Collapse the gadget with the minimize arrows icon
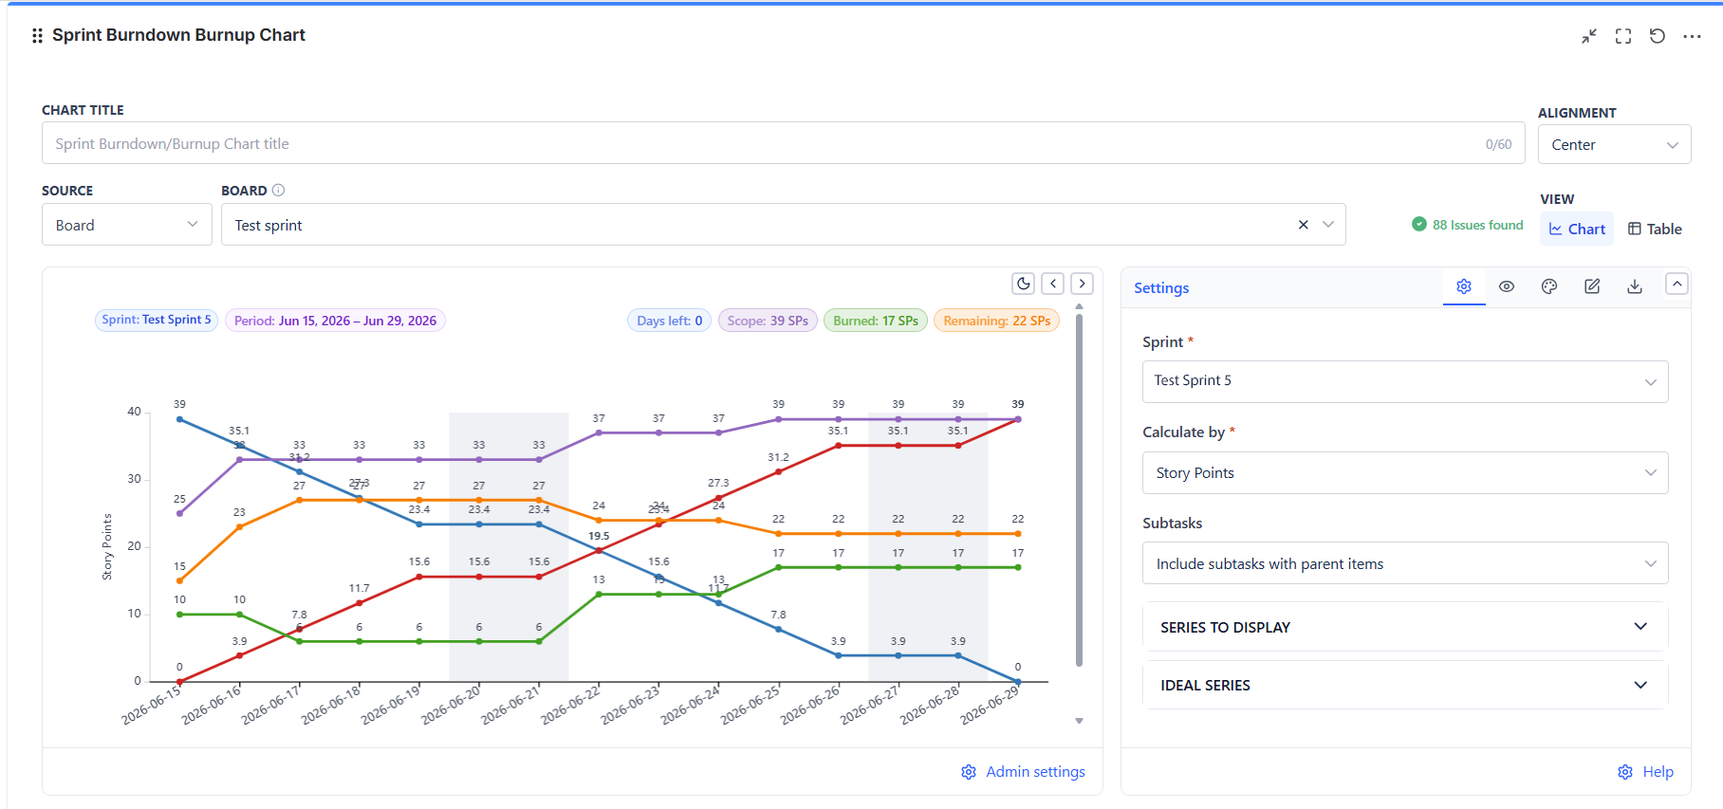The image size is (1723, 809). pyautogui.click(x=1589, y=36)
